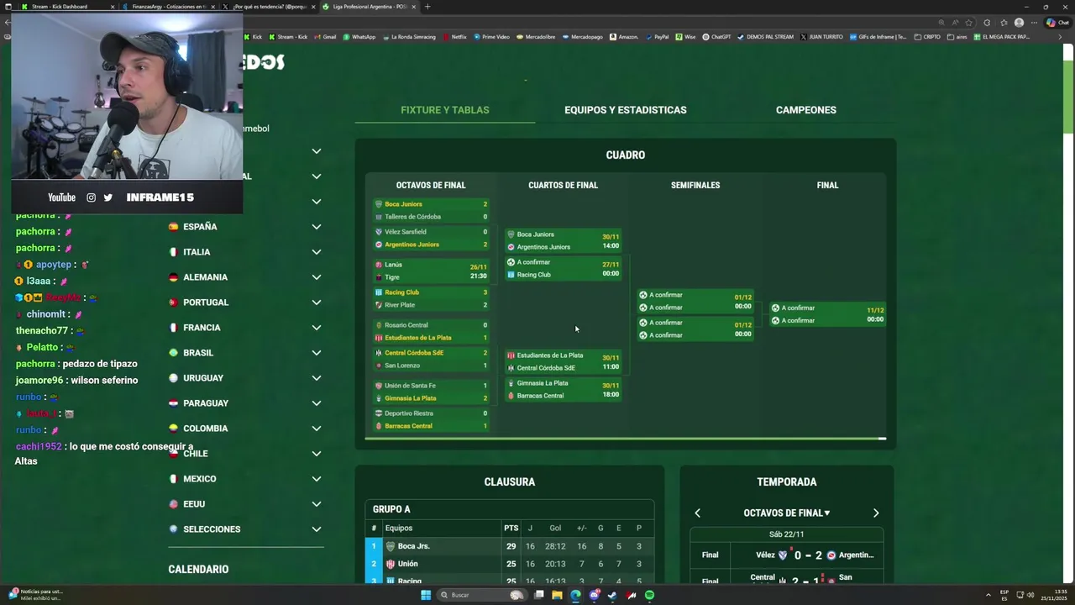Open the browser profile icon
This screenshot has width=1075, height=605.
click(1019, 23)
